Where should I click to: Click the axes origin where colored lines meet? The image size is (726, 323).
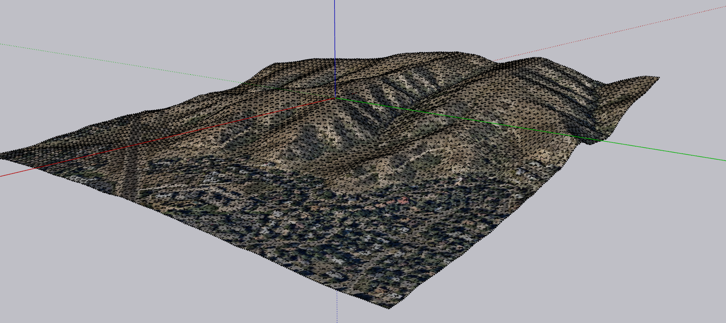(x=335, y=97)
